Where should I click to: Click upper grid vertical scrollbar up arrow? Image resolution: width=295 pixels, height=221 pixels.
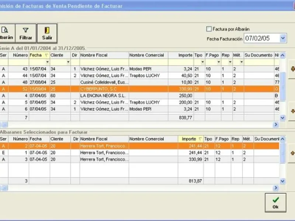tap(282, 56)
